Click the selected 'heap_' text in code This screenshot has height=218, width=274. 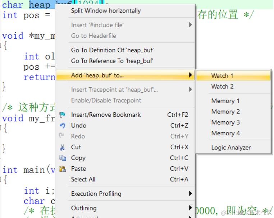pos(42,5)
